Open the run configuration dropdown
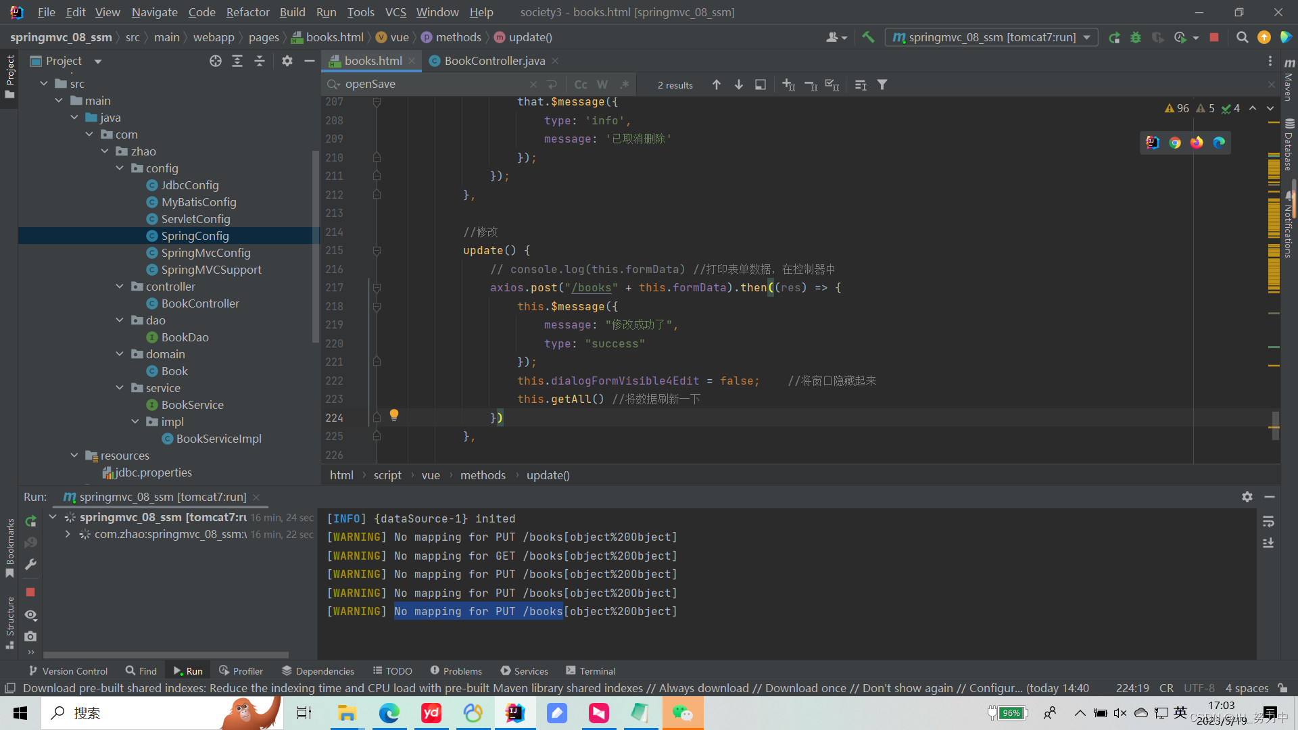 point(1086,37)
